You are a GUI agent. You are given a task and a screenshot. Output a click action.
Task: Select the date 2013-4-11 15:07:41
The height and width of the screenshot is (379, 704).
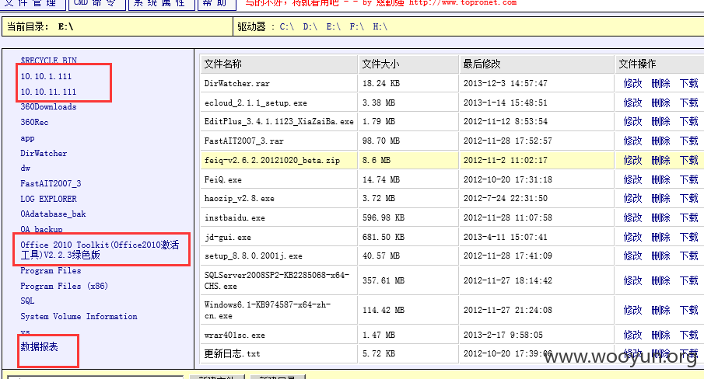(506, 238)
